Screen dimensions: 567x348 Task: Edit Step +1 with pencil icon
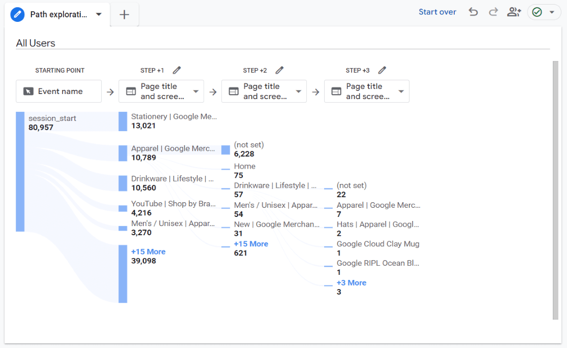click(177, 70)
